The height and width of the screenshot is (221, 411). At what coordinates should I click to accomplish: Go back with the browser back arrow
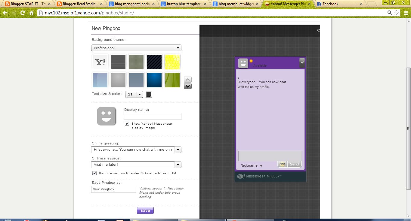(x=5, y=13)
